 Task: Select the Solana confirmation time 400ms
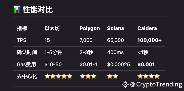click(115, 52)
